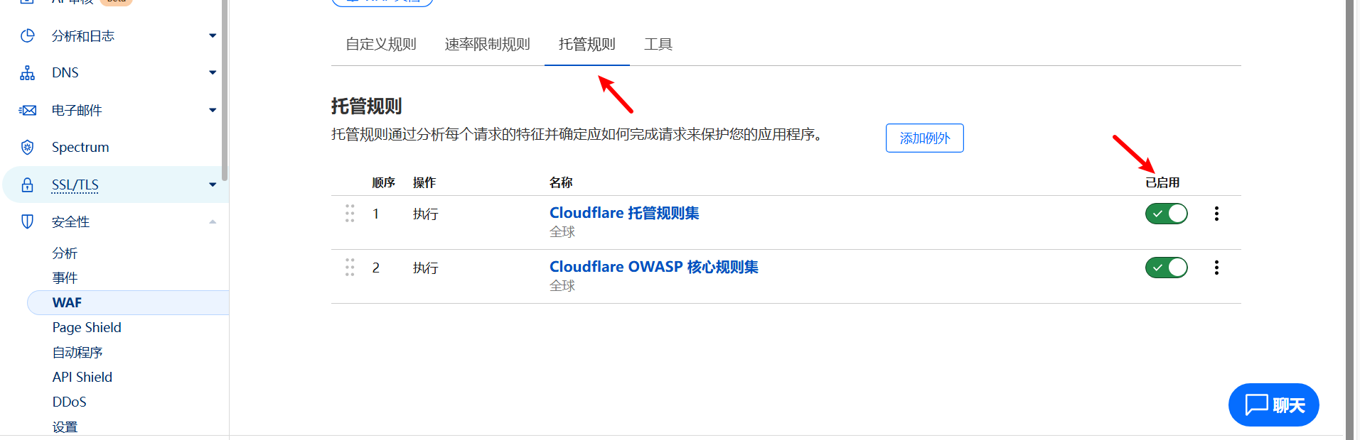Switch to the 自定义规则 tab
The width and height of the screenshot is (1360, 440).
(x=380, y=45)
